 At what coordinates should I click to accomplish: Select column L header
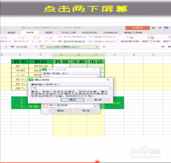[153, 55]
